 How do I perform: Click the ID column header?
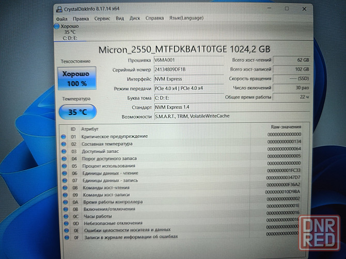coord(73,129)
